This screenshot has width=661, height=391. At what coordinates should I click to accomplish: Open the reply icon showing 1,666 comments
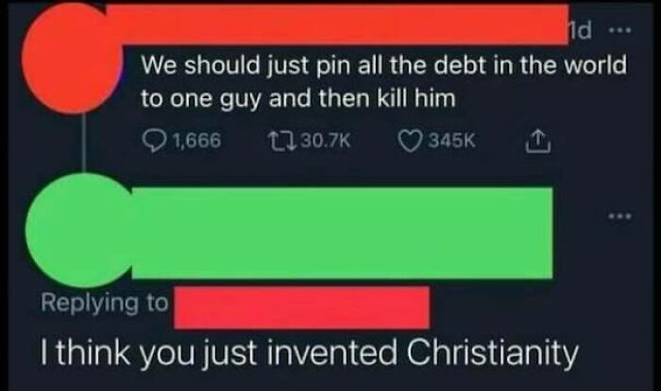click(154, 141)
